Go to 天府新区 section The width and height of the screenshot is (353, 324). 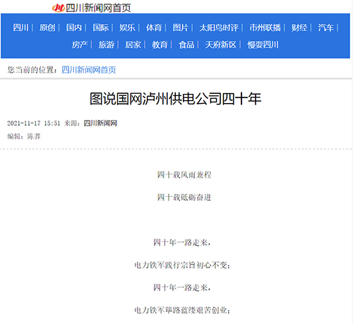221,44
